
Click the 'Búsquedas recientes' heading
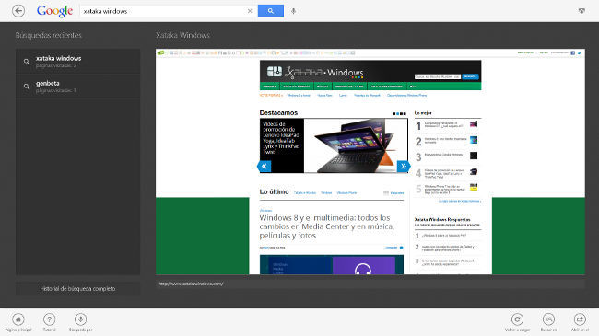coord(49,35)
